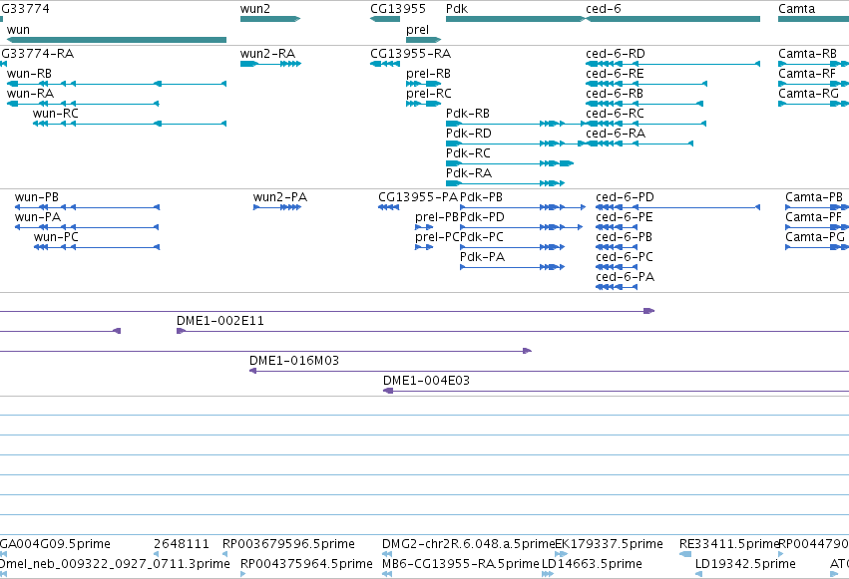Select the RP003679596.5prime EST label
849x579 pixels.
[x=288, y=544]
